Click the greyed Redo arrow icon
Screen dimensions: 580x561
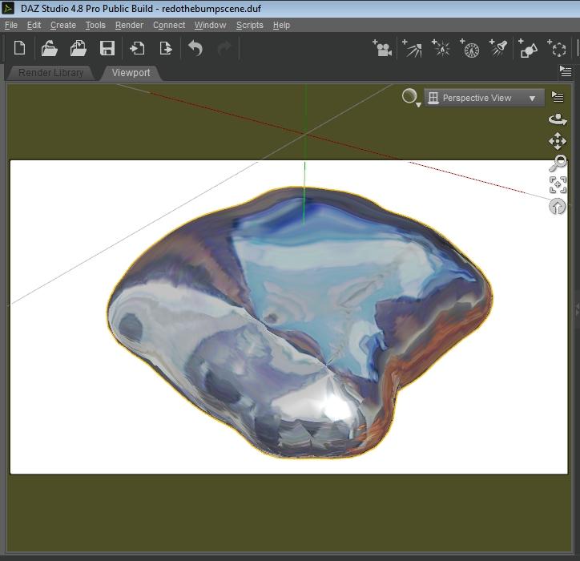pyautogui.click(x=224, y=48)
